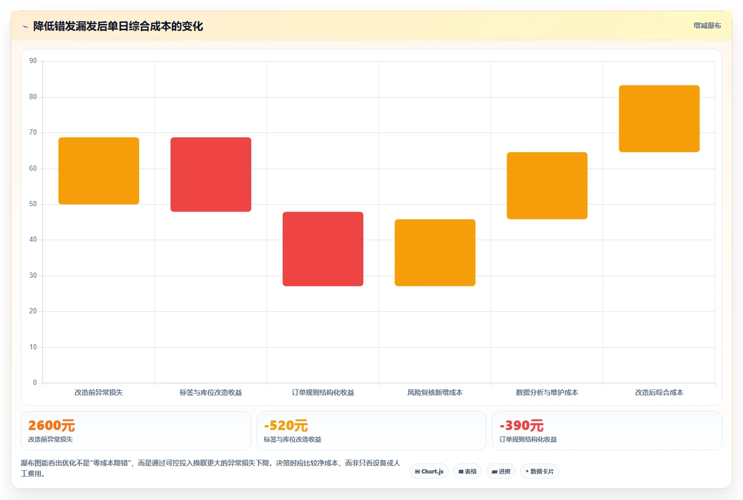Click the 进度 tag pill
The width and height of the screenshot is (743, 500).
501,471
